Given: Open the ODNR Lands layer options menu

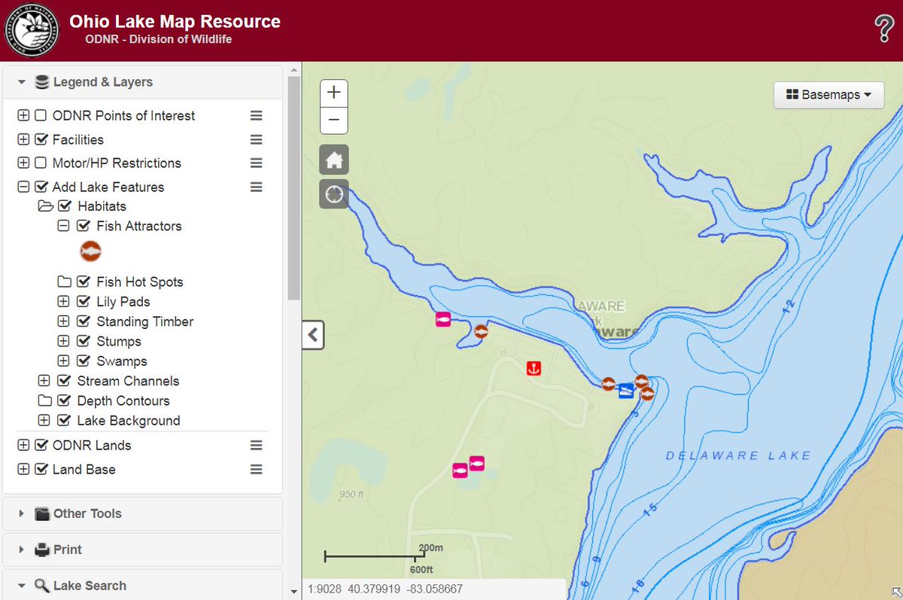Looking at the screenshot, I should coord(257,446).
